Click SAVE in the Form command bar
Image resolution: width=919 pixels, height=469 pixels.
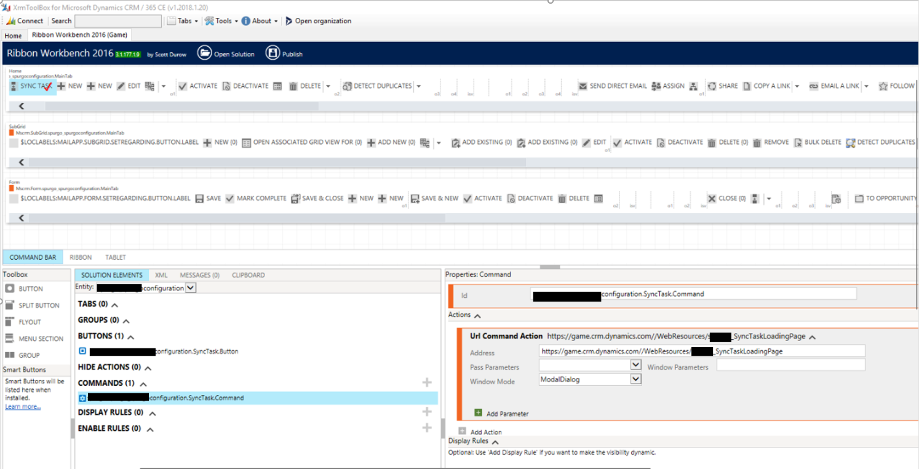(208, 198)
